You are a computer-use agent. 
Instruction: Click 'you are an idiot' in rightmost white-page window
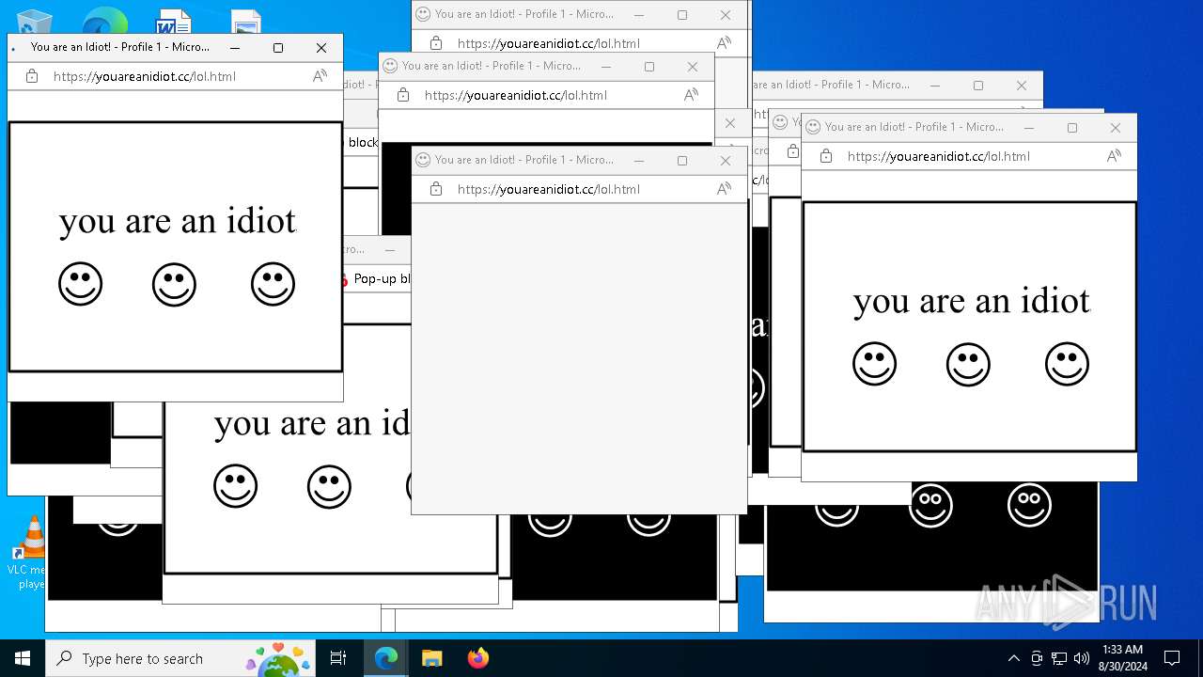(972, 301)
